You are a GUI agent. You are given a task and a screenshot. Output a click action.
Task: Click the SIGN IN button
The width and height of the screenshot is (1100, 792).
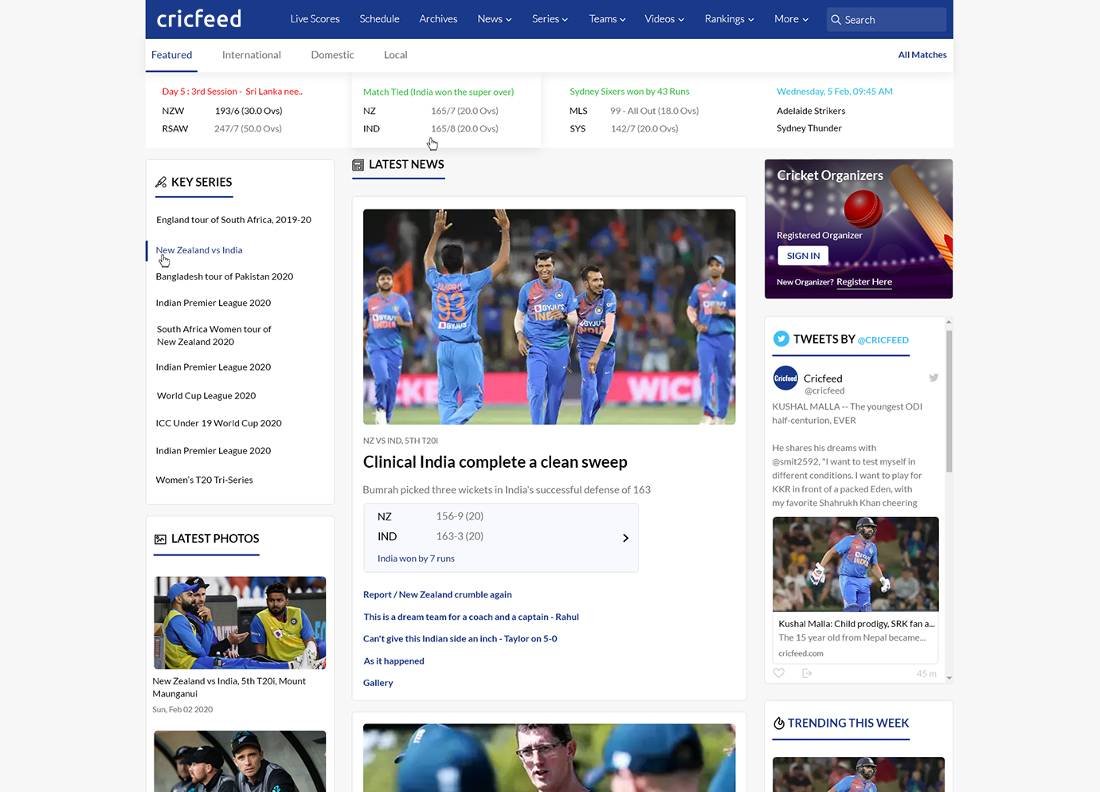coord(803,256)
